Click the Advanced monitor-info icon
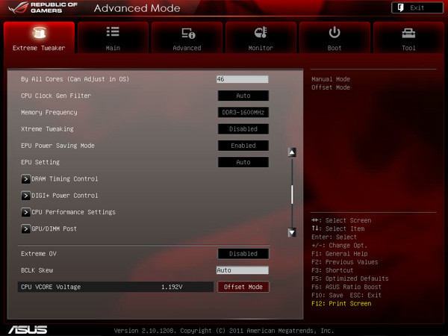The height and width of the screenshot is (336, 448). [188, 33]
